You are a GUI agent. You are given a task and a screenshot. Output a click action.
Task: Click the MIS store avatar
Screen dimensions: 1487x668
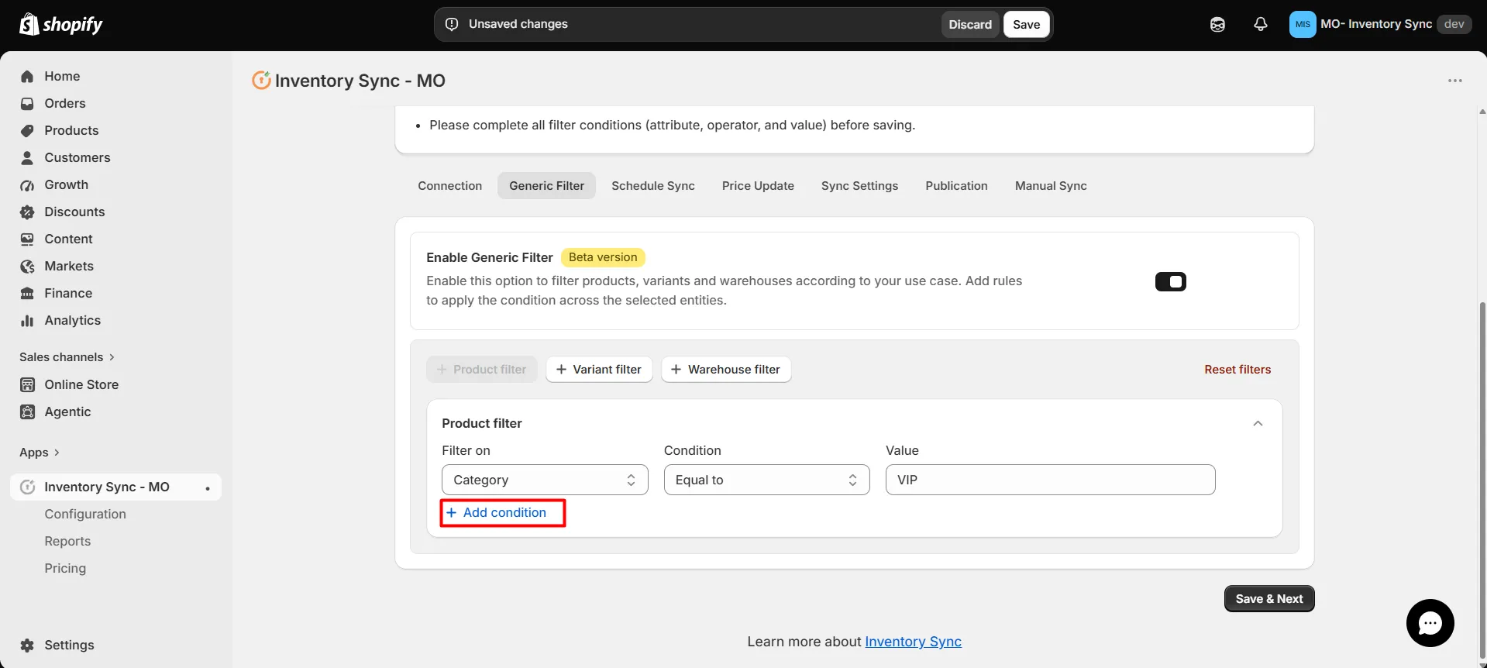click(x=1303, y=24)
